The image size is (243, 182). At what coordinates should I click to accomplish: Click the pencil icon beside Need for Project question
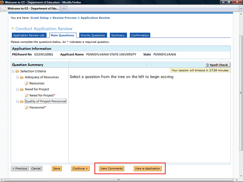[27, 96]
